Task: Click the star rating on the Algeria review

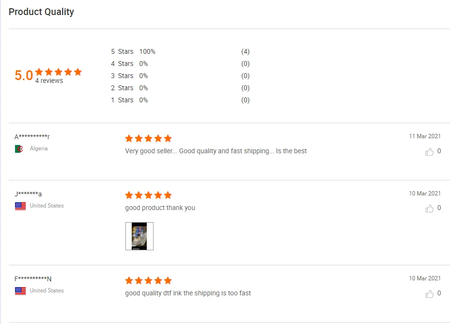Action: tap(148, 138)
